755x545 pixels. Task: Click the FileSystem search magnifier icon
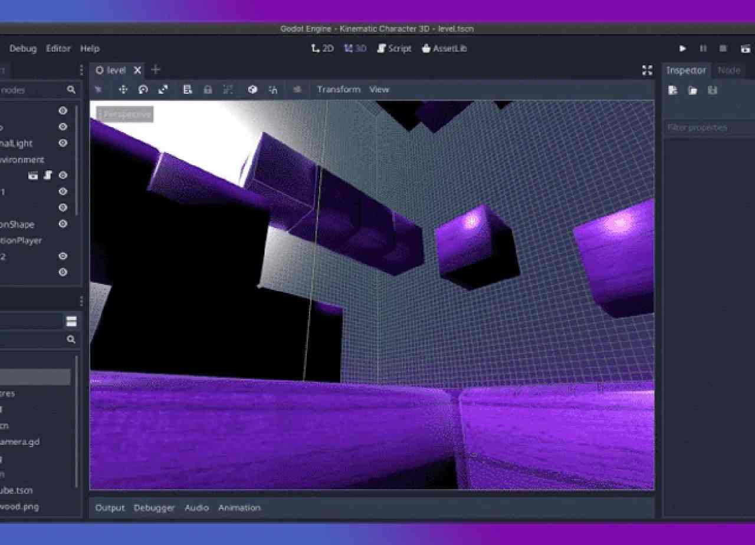[x=71, y=339]
